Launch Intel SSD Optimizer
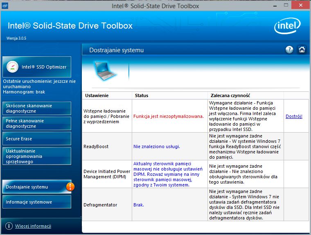 37,67
